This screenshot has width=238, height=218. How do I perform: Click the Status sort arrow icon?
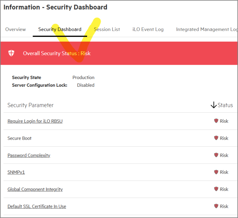point(214,105)
